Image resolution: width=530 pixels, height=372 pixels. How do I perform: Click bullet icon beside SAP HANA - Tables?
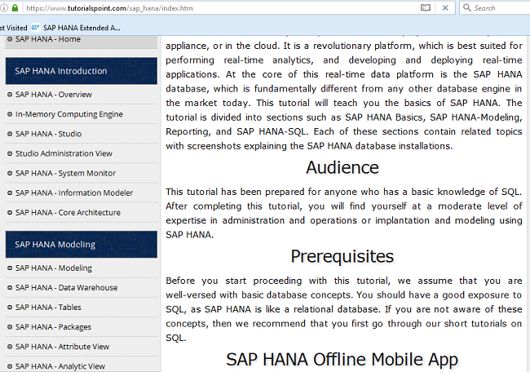point(9,308)
